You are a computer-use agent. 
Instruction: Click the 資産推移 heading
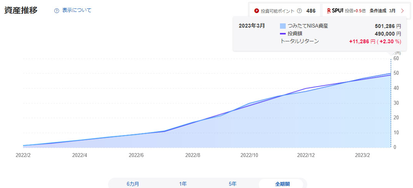point(21,10)
